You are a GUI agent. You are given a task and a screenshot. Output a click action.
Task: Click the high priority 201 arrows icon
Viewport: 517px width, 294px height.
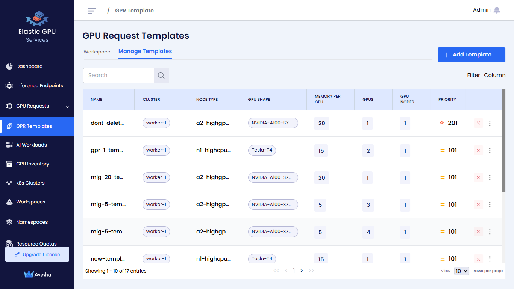click(x=442, y=123)
